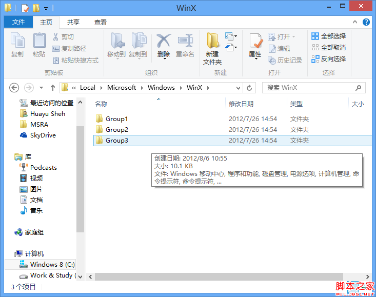Image resolution: width=376 pixels, height=297 pixels.
Task: Open the address bar history dropdown
Action: pyautogui.click(x=238, y=88)
